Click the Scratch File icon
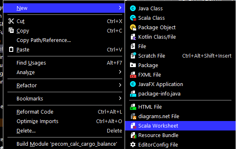Image resolution: width=236 pixels, height=149 pixels. tap(133, 56)
